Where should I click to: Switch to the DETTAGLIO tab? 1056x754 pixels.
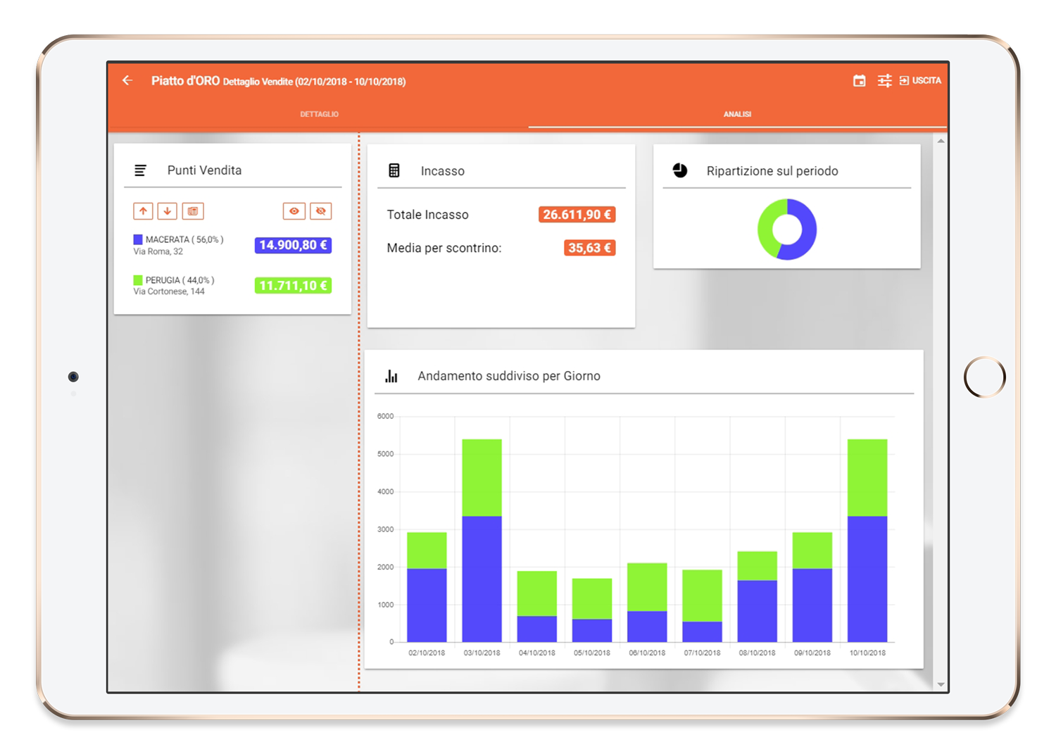click(319, 114)
